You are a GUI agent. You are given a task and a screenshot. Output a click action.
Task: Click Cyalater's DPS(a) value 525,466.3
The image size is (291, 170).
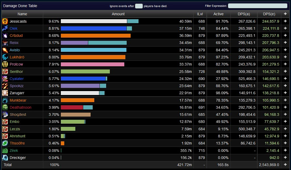coord(247,79)
